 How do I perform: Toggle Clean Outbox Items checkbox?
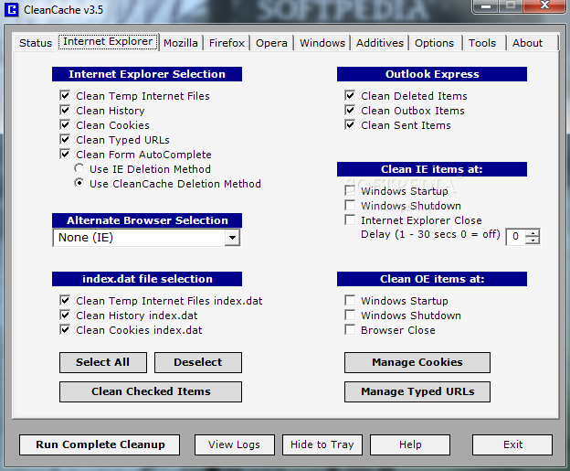(x=350, y=111)
